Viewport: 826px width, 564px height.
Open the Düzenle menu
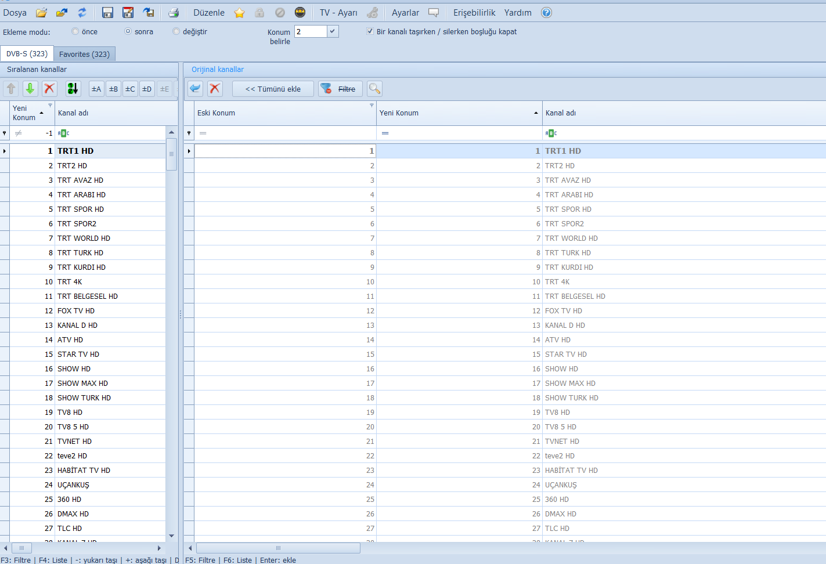click(209, 13)
